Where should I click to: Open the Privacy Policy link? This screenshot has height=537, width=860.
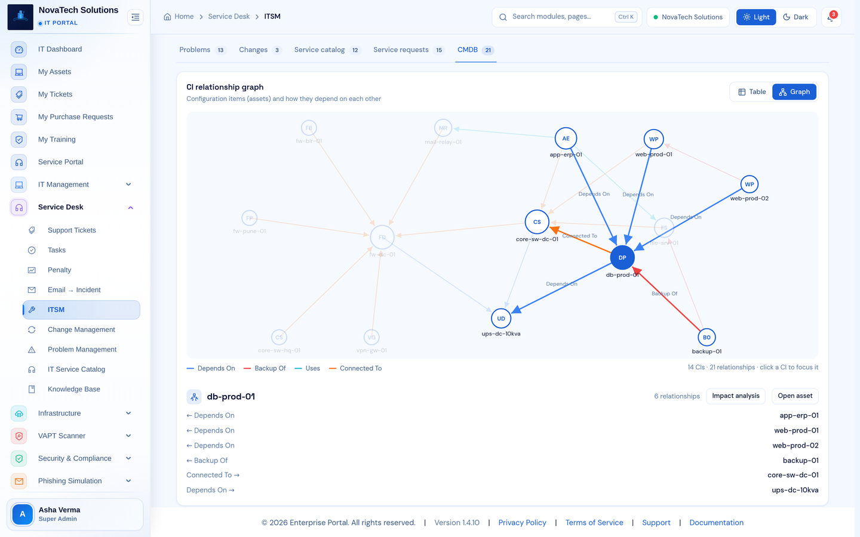coord(522,523)
